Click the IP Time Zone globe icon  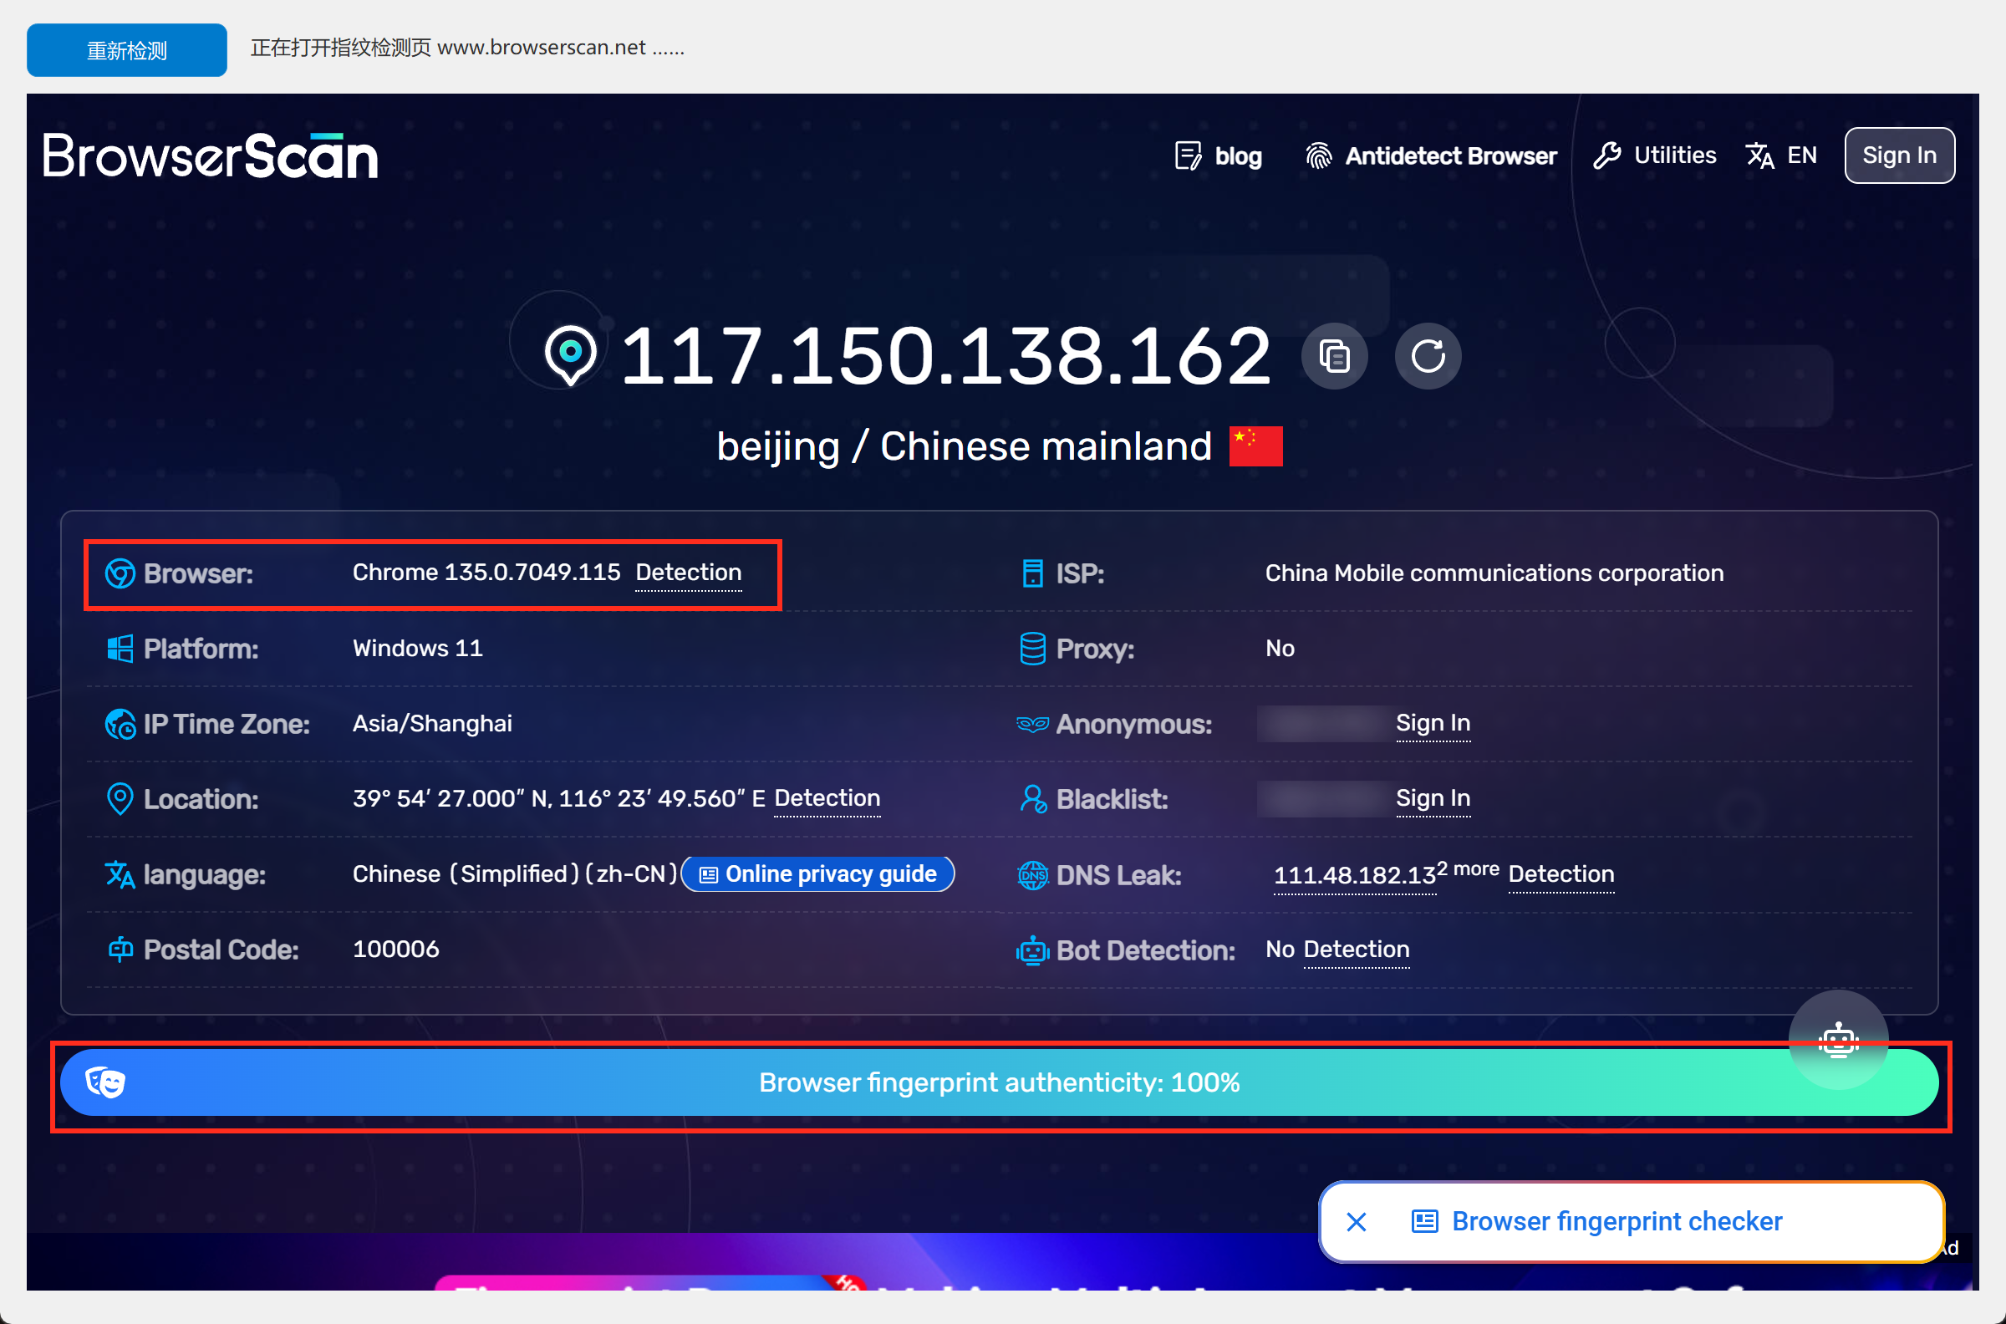(120, 724)
